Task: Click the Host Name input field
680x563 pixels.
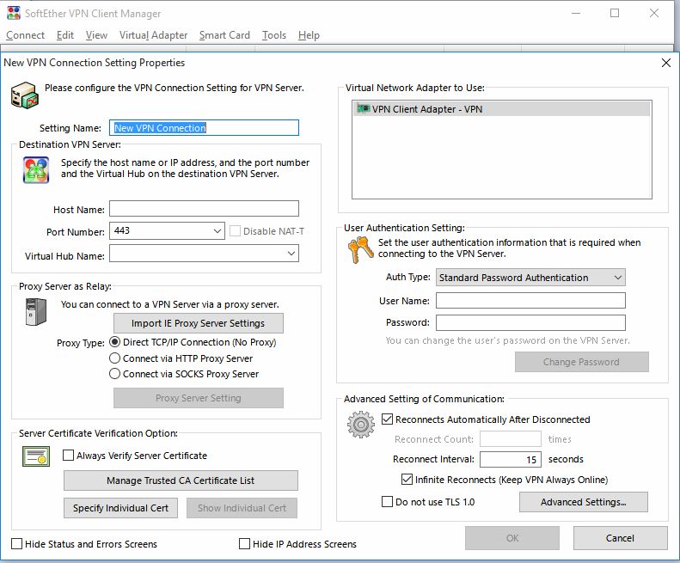Action: tap(205, 209)
